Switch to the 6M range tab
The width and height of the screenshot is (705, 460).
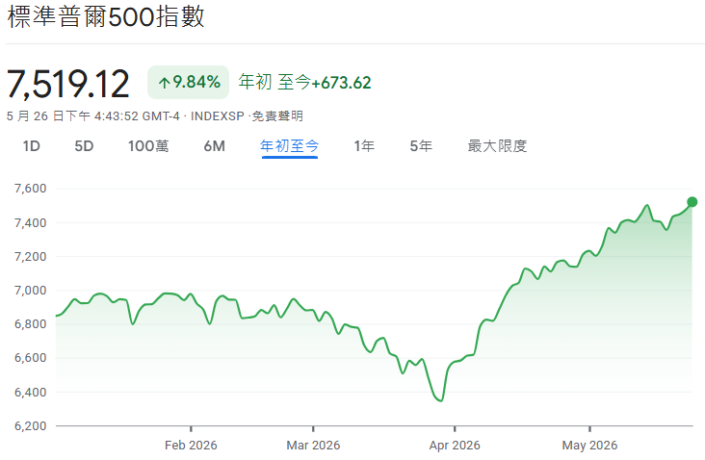point(215,146)
